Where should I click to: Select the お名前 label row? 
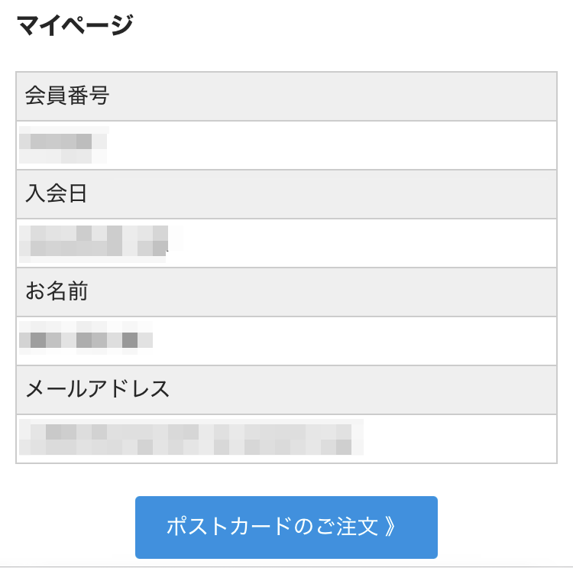(x=286, y=292)
